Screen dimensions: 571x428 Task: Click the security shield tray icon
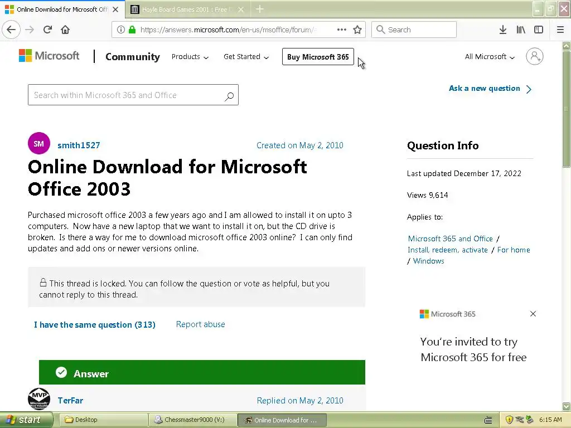[x=509, y=420]
